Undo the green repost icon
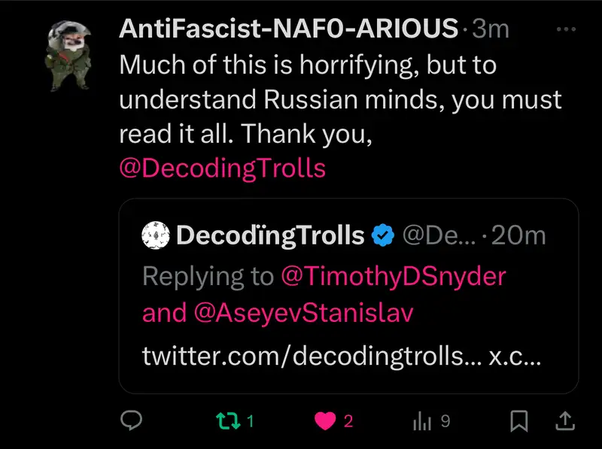The image size is (602, 449). click(x=226, y=422)
